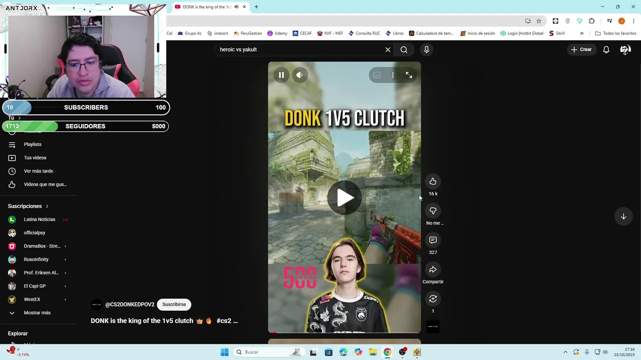Click the Remix icon on the Short
Image resolution: width=641 pixels, height=360 pixels.
click(433, 299)
